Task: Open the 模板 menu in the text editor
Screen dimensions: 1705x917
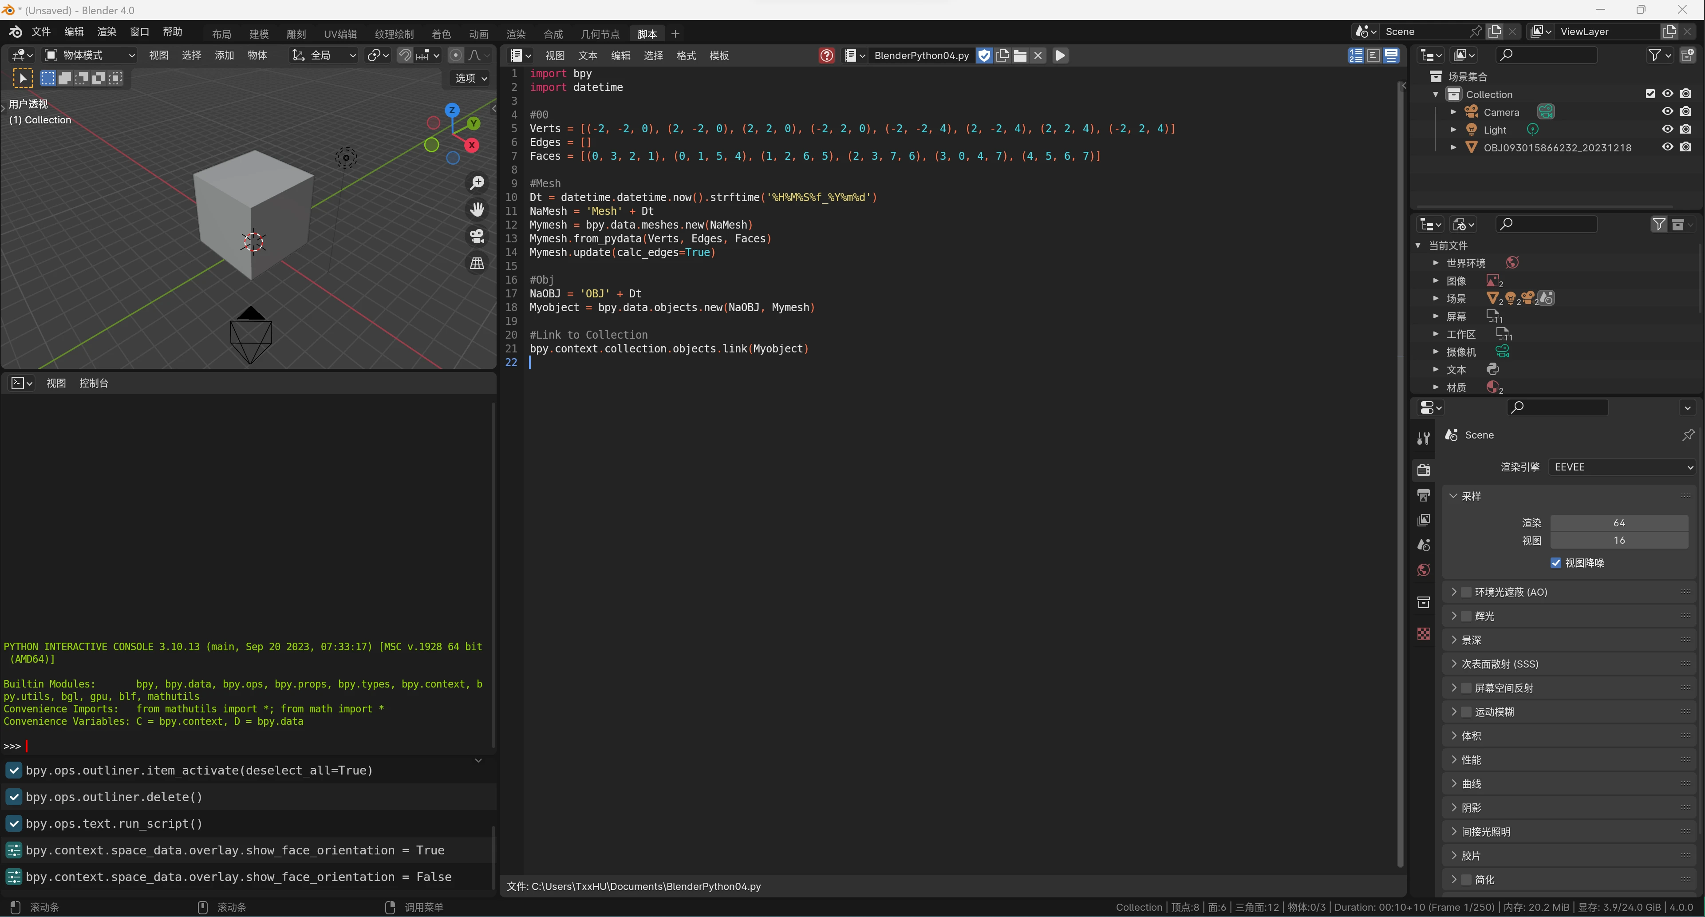Action: (x=719, y=55)
